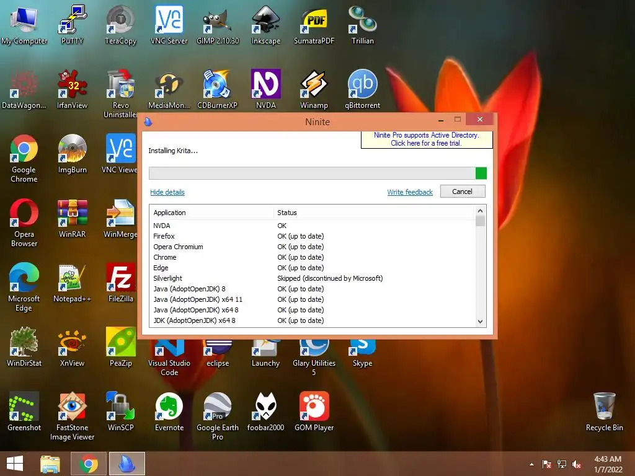Click the Ninite installation progress bar

pyautogui.click(x=317, y=174)
